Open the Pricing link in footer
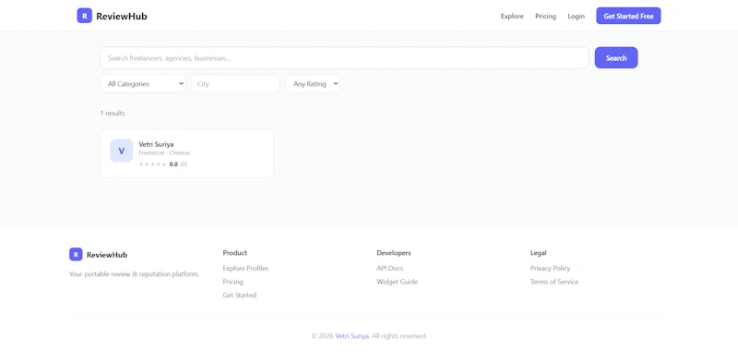 [233, 282]
